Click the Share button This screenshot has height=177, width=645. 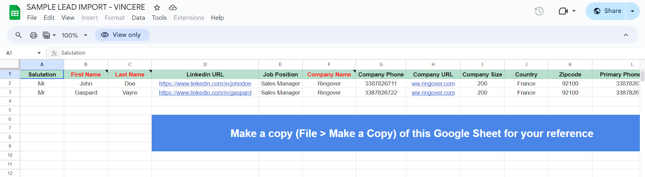point(607,11)
